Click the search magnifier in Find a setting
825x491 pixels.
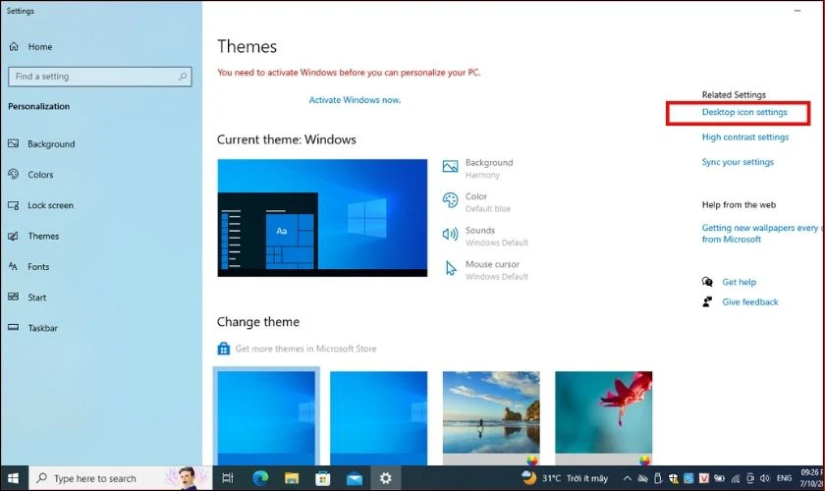pos(183,77)
